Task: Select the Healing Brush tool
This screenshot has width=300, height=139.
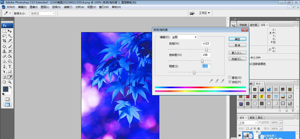Action: pos(4,46)
